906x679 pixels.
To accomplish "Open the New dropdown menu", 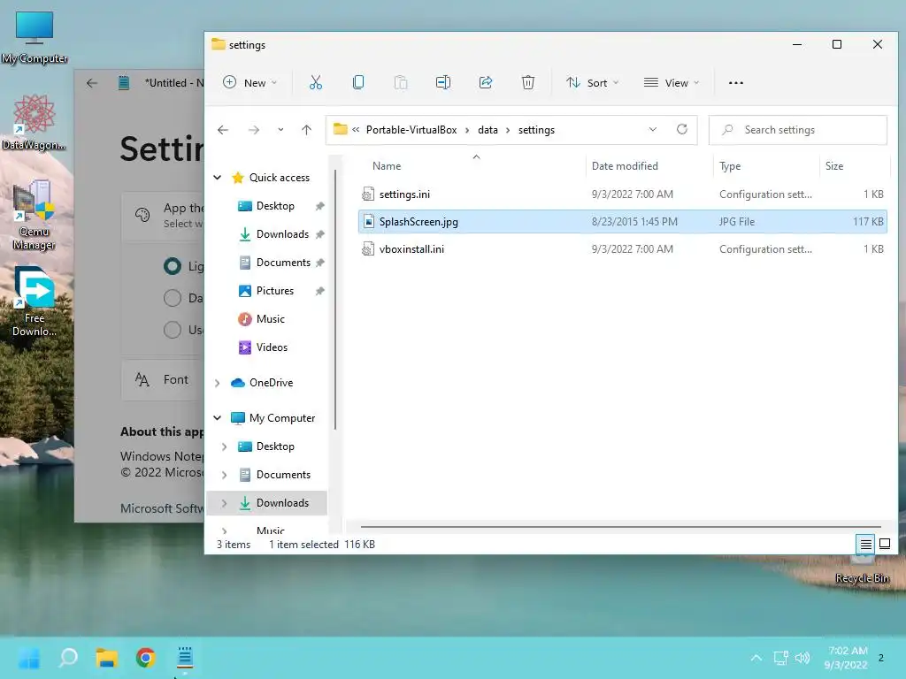I will click(x=250, y=82).
